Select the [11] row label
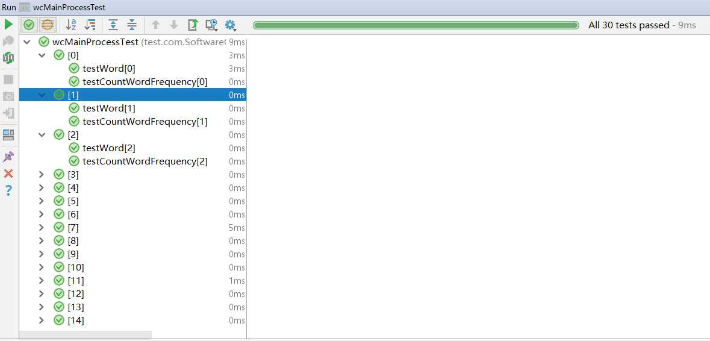Screen dimensions: 710x341 (76, 280)
